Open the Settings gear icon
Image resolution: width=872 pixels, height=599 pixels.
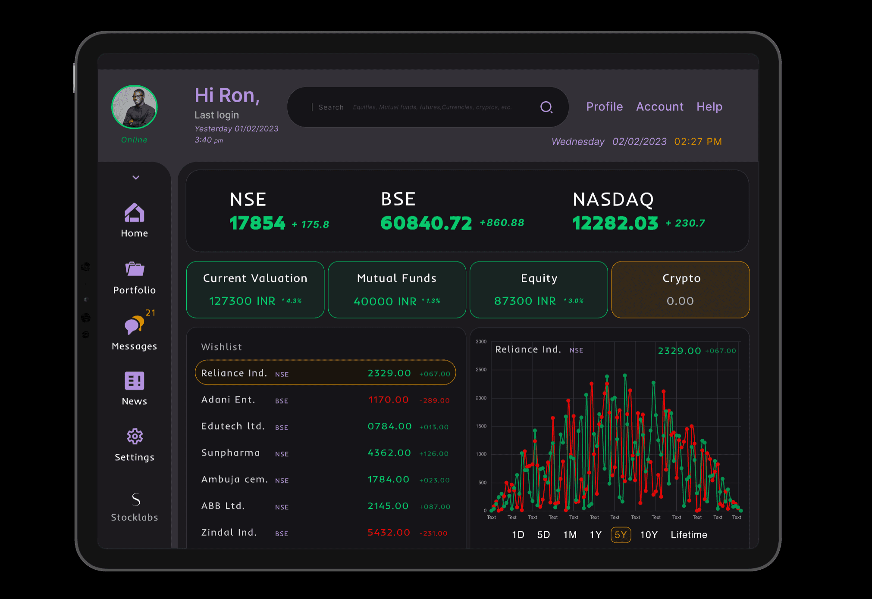point(135,437)
